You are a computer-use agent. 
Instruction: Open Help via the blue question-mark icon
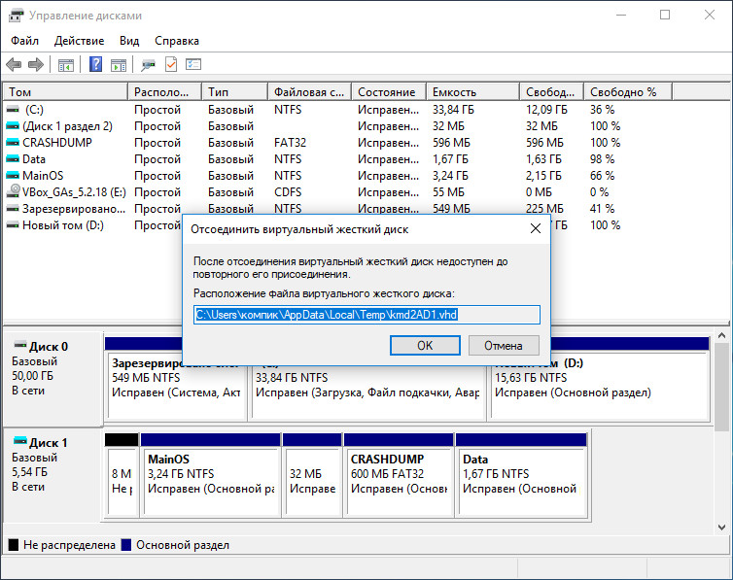[96, 65]
